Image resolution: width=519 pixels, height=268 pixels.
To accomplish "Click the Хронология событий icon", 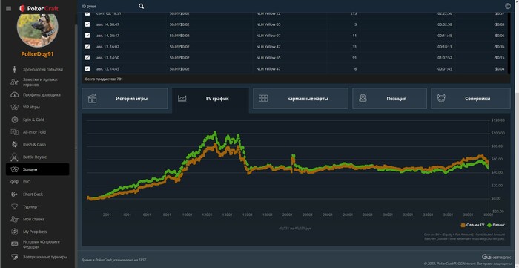I will 14,69.
